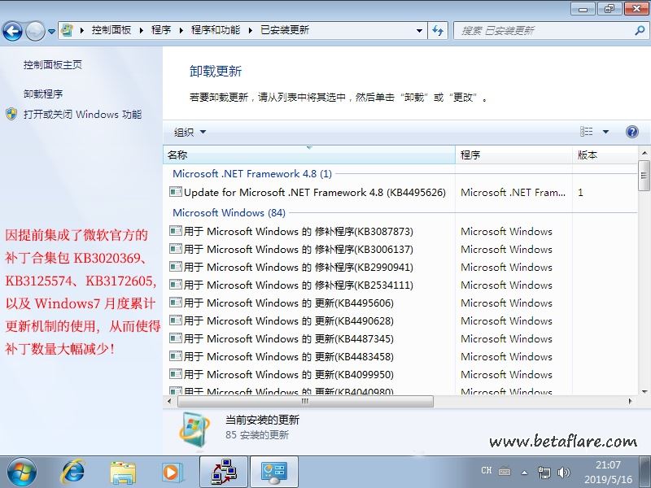This screenshot has width=651, height=488.
Task: Click the horizontal scrollbar thumb in list
Action: tap(305, 401)
